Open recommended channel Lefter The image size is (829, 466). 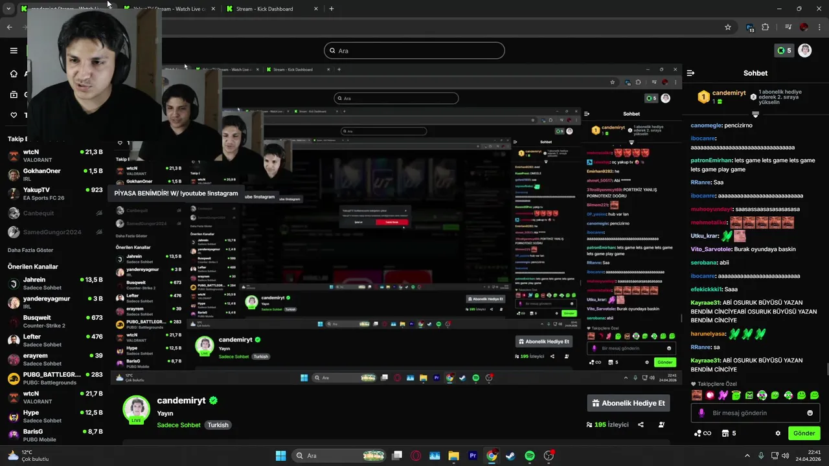(55, 340)
